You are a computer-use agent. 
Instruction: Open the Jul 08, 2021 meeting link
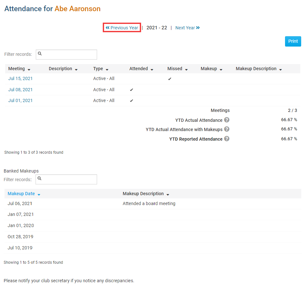click(x=20, y=90)
